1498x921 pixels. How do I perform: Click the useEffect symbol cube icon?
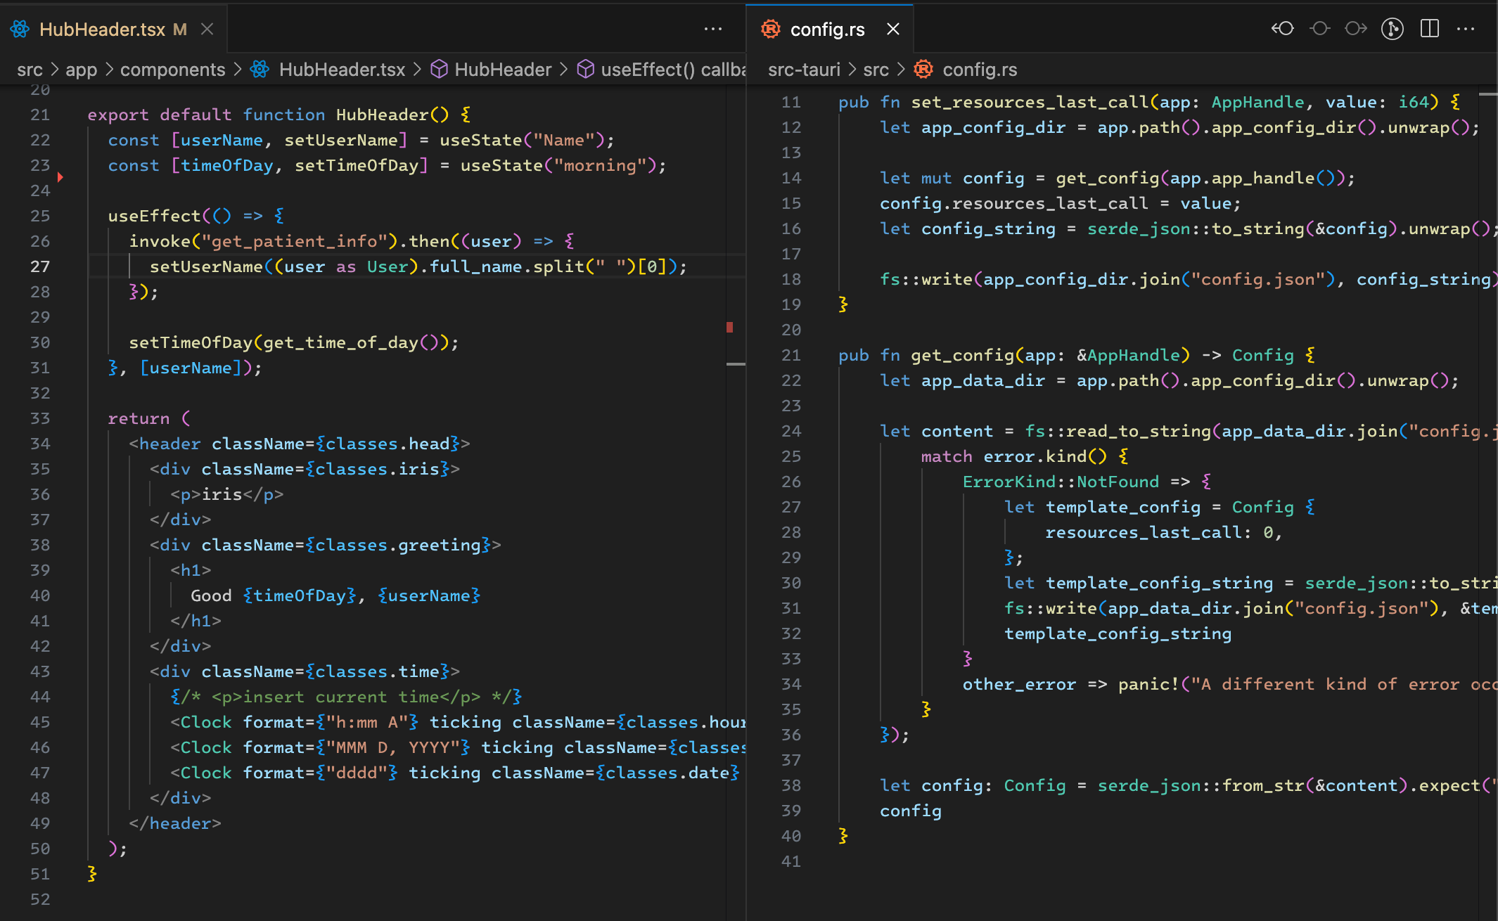(x=585, y=69)
